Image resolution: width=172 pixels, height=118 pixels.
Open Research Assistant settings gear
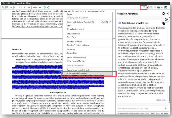[163, 14]
